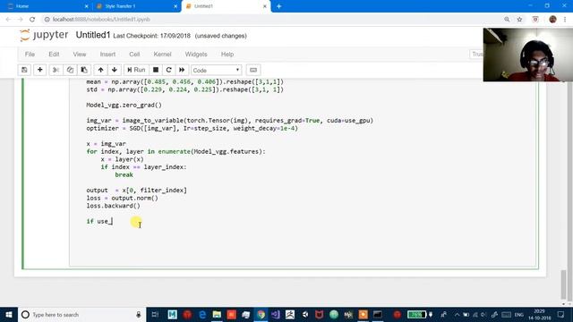Open the cell type dropdown showing Code
The width and height of the screenshot is (573, 322).
(217, 70)
